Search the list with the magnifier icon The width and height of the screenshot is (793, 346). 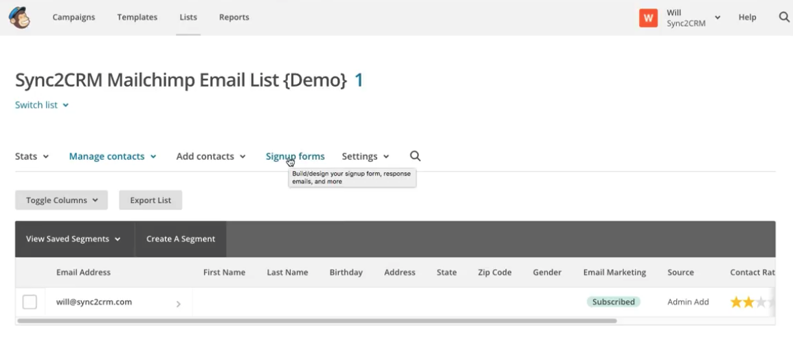[x=415, y=157]
